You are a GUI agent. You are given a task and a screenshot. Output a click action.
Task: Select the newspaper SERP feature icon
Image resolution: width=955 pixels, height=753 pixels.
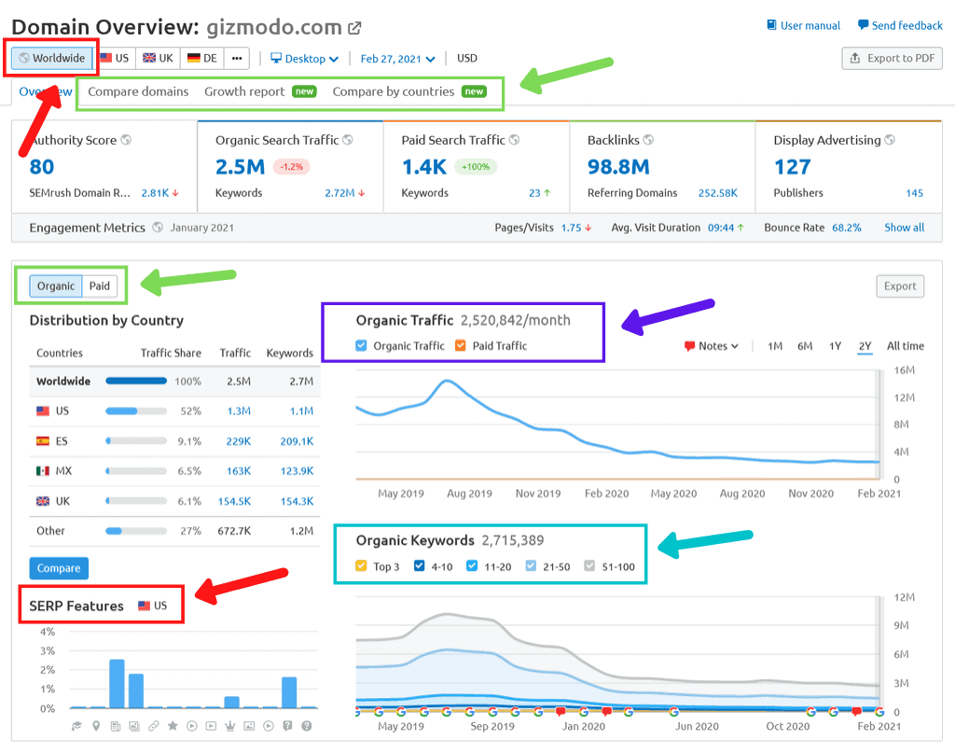pos(115,726)
